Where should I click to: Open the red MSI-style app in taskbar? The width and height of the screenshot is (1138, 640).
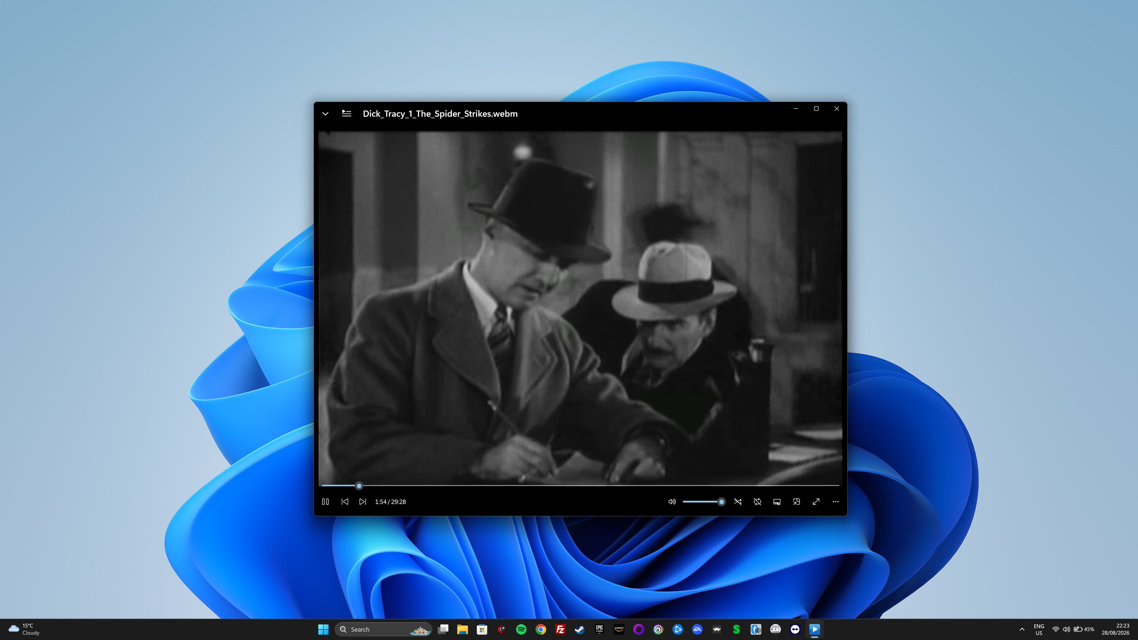pos(501,629)
